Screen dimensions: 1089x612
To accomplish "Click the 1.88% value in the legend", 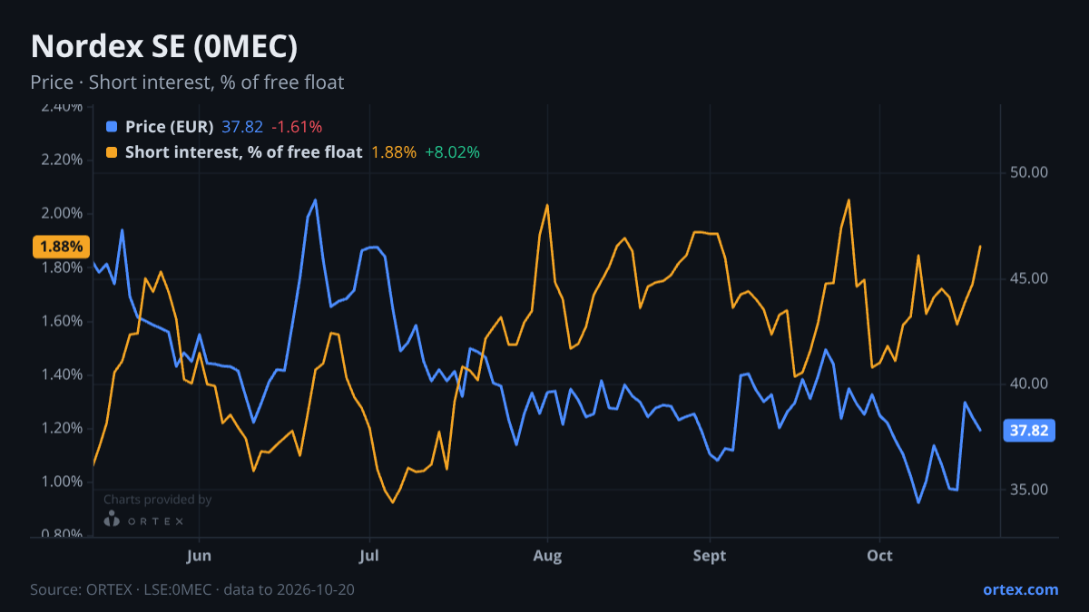I will [394, 152].
